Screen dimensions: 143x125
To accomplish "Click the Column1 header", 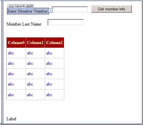I will coord(35,43).
